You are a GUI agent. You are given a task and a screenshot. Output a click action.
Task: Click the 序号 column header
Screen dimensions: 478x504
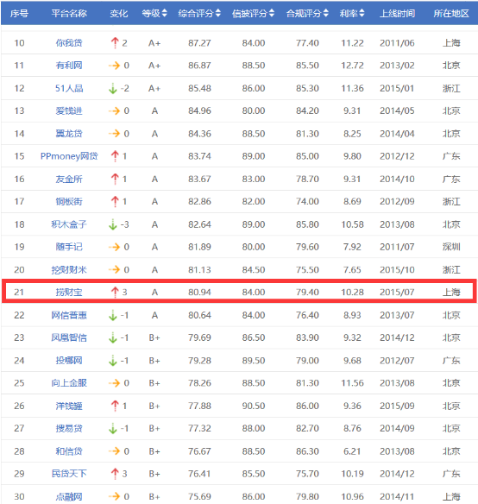point(19,14)
